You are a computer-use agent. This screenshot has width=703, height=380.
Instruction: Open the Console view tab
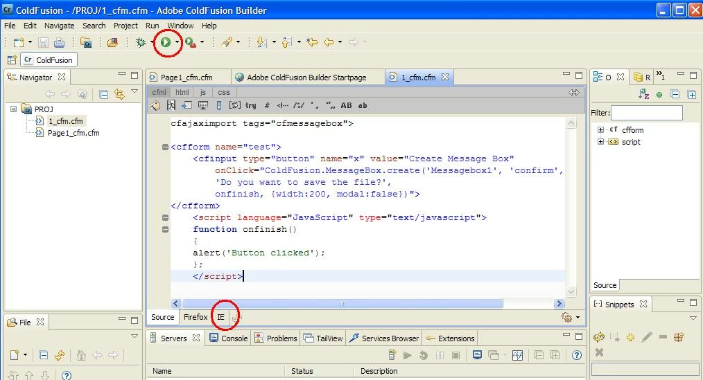pos(229,338)
